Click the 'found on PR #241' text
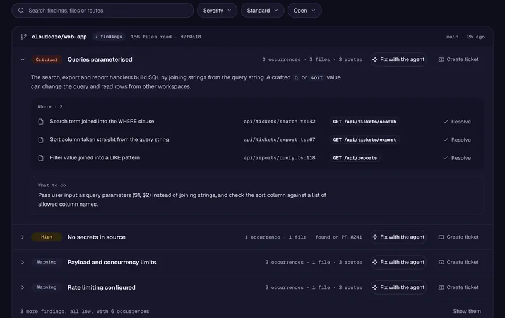The height and width of the screenshot is (318, 505). coord(338,237)
